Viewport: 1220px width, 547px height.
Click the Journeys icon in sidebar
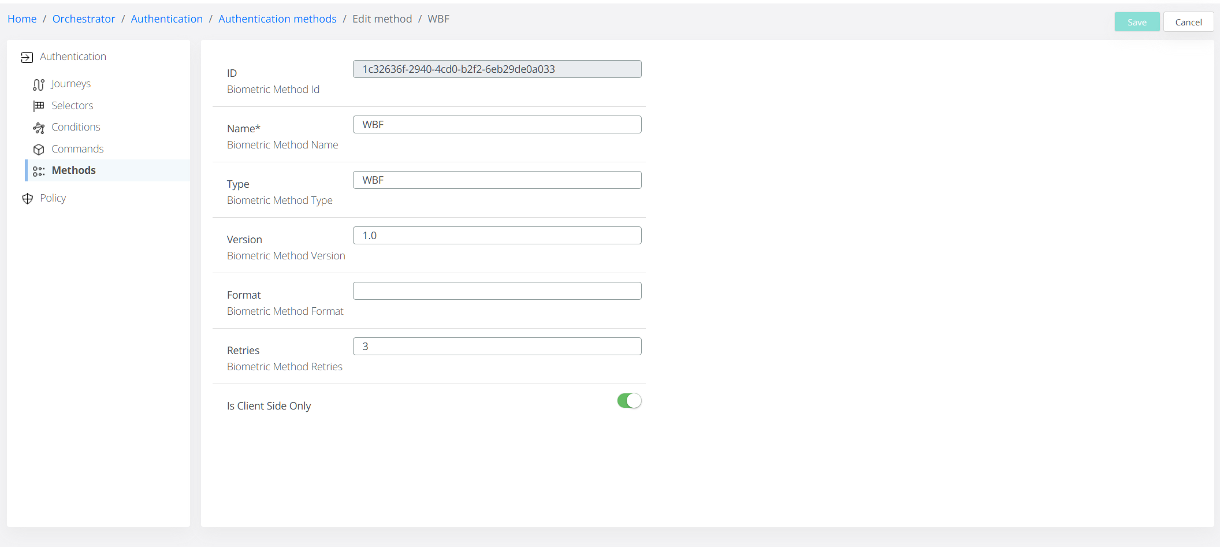[39, 84]
